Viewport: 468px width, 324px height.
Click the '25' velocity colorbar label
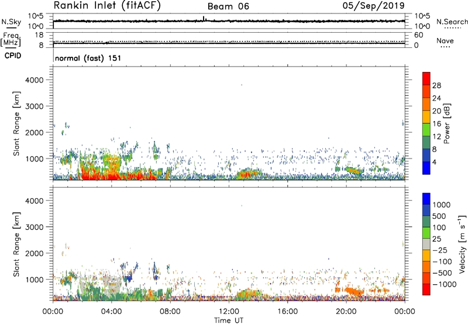(436, 239)
